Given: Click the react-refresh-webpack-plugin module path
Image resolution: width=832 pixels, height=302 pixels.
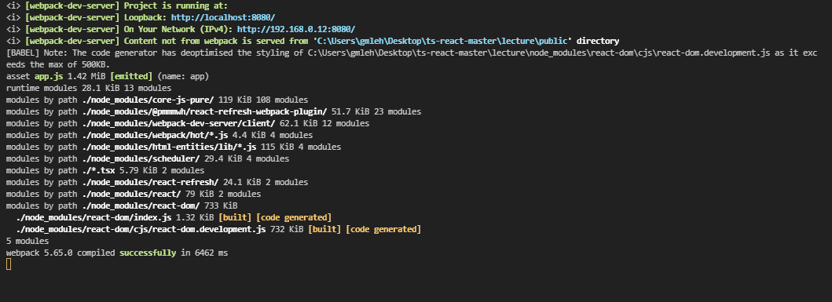Looking at the screenshot, I should tap(204, 111).
